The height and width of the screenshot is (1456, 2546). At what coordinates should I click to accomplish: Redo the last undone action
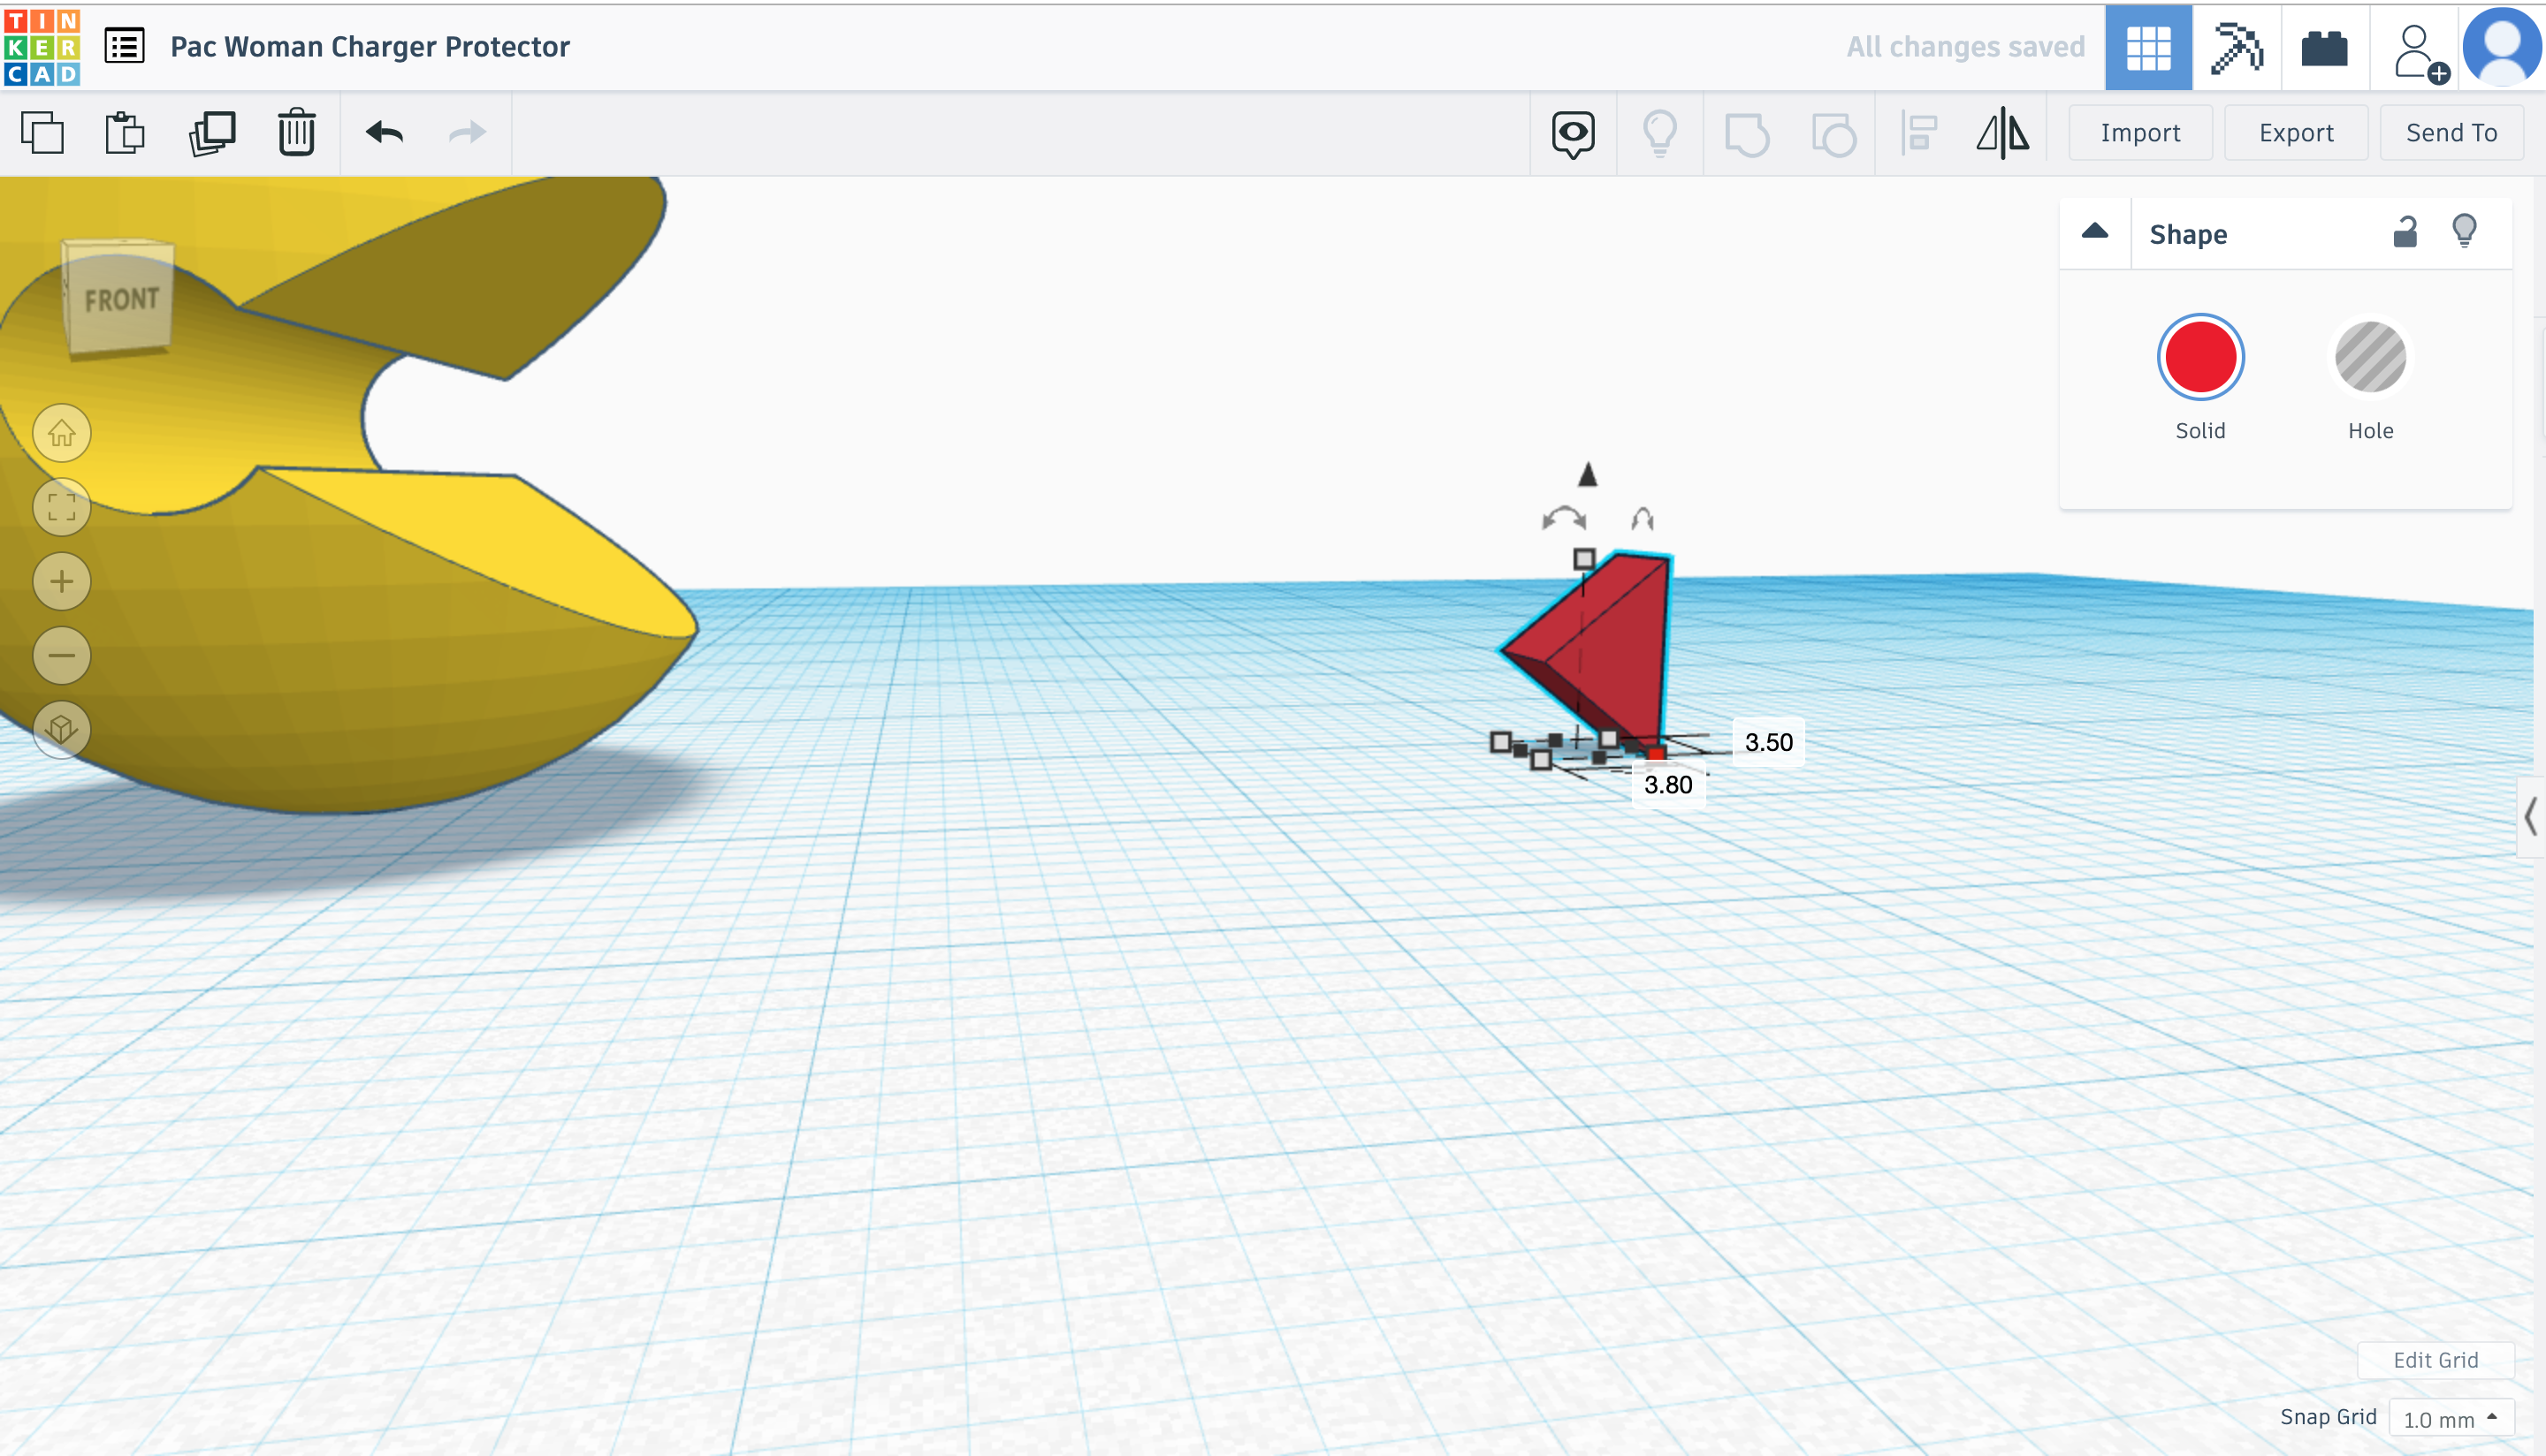point(467,132)
